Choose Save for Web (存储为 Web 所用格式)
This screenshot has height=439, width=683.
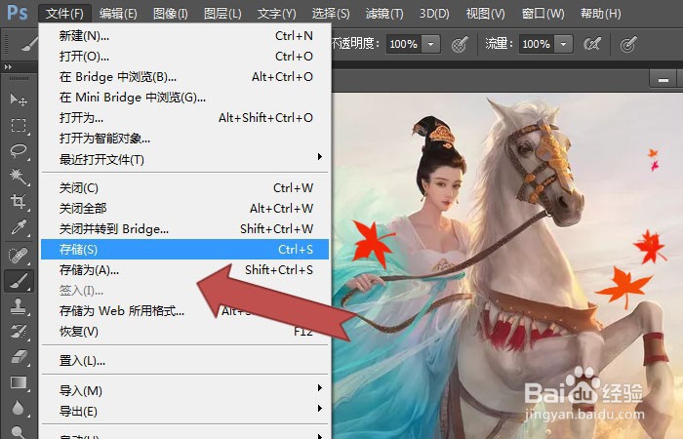(185, 311)
